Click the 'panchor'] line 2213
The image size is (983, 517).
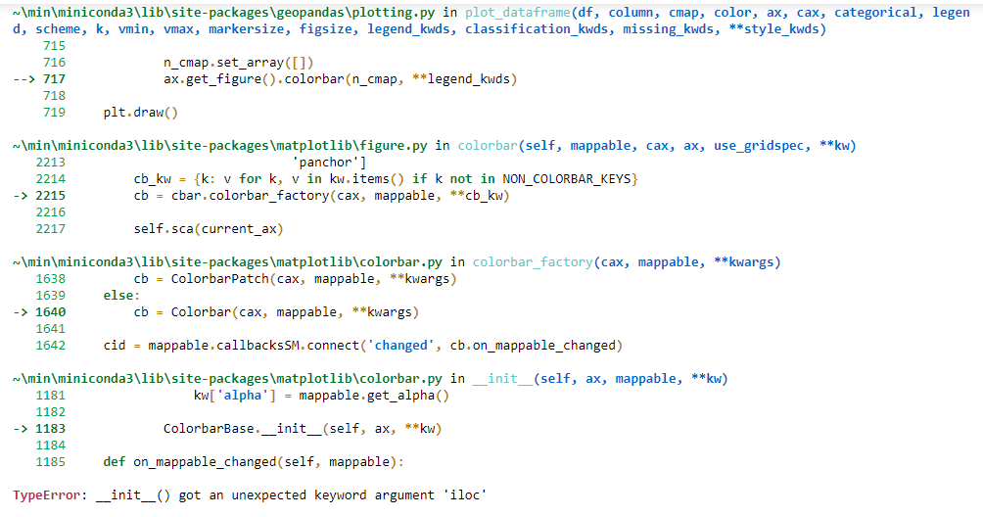(329, 163)
